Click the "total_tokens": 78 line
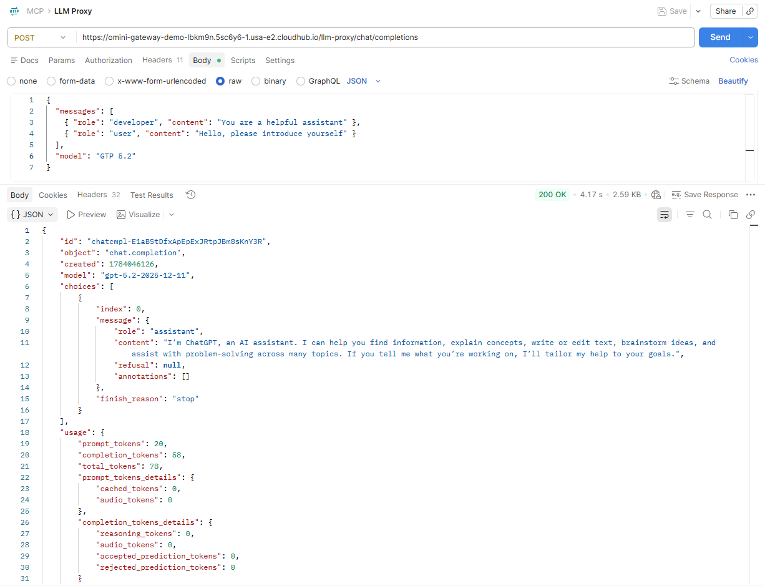This screenshot has height=586, width=765. pyautogui.click(x=120, y=466)
